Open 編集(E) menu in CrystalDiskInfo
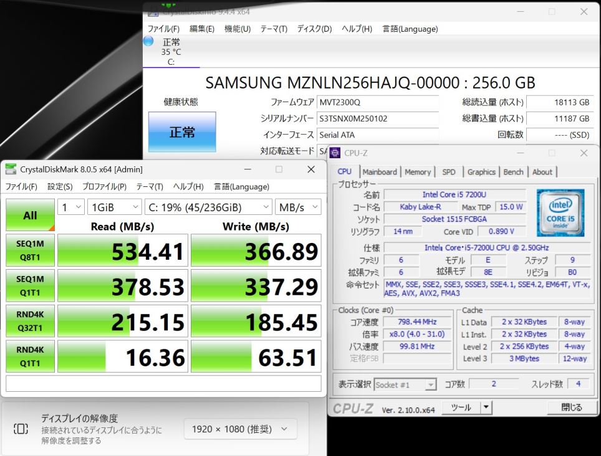 (202, 29)
